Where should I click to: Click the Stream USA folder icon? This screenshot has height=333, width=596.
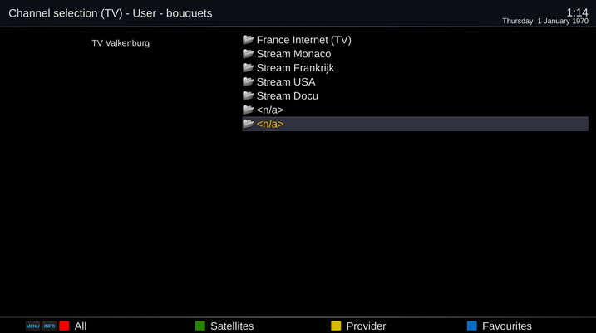click(x=249, y=82)
